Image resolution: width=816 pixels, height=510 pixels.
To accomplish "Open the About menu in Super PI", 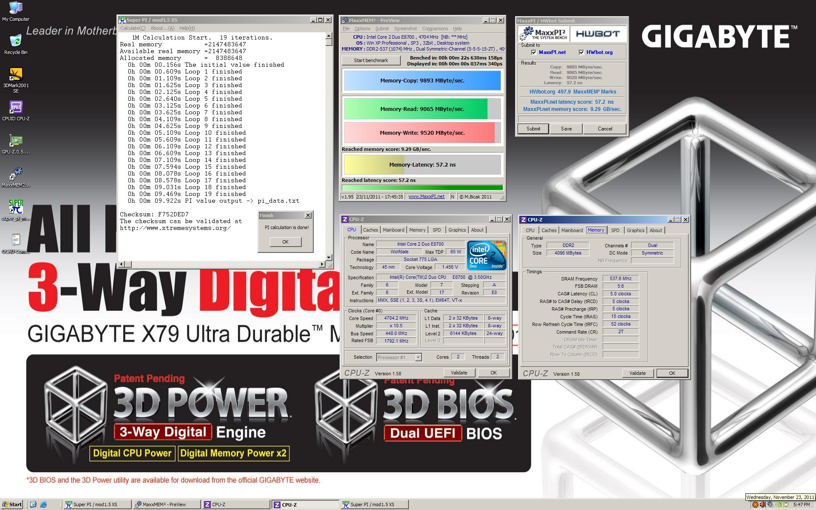I will (162, 28).
